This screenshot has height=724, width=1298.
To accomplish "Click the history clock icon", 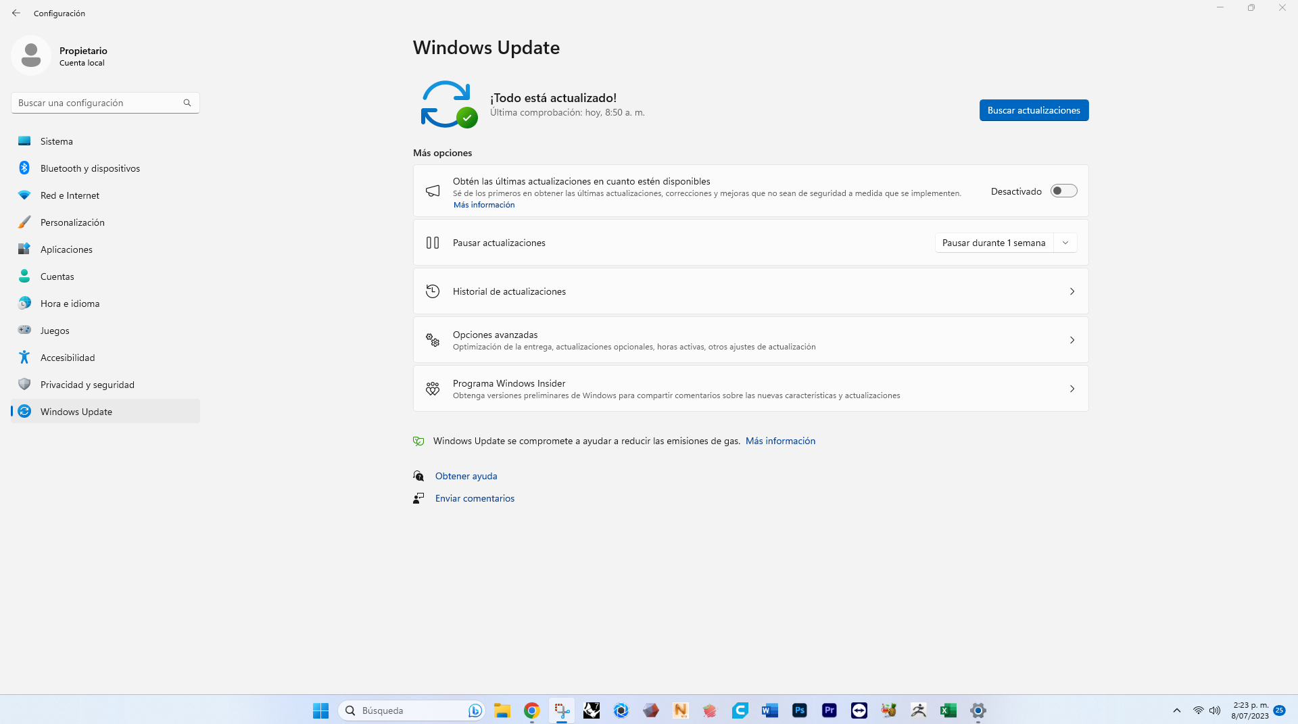I will pyautogui.click(x=433, y=291).
